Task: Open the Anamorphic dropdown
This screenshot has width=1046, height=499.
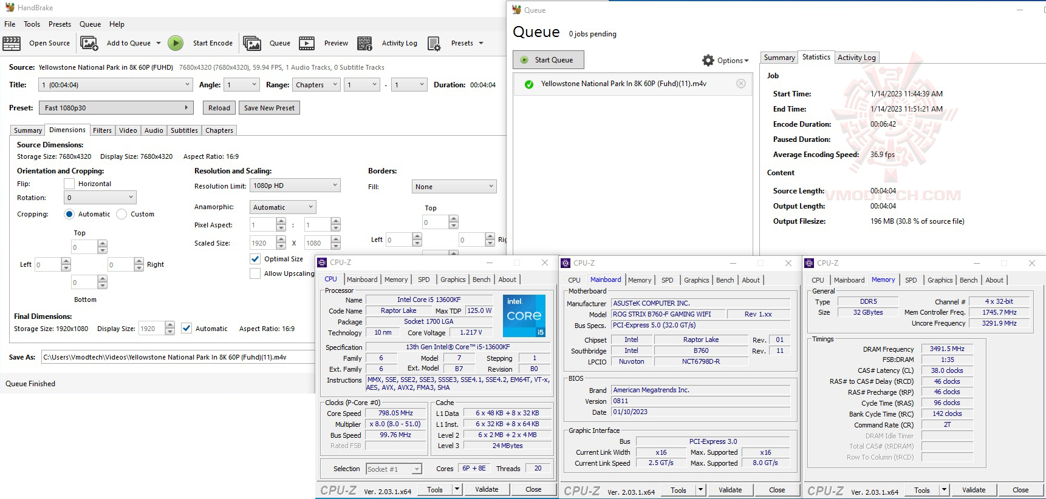Action: 283,207
